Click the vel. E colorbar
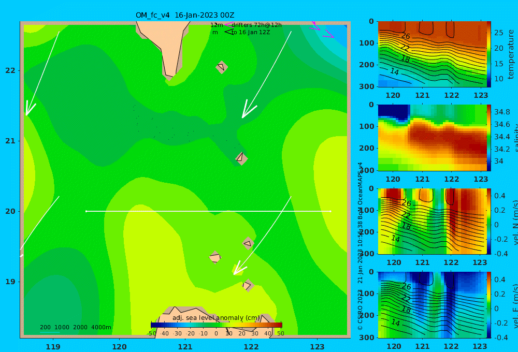The width and height of the screenshot is (518, 352). (489, 305)
